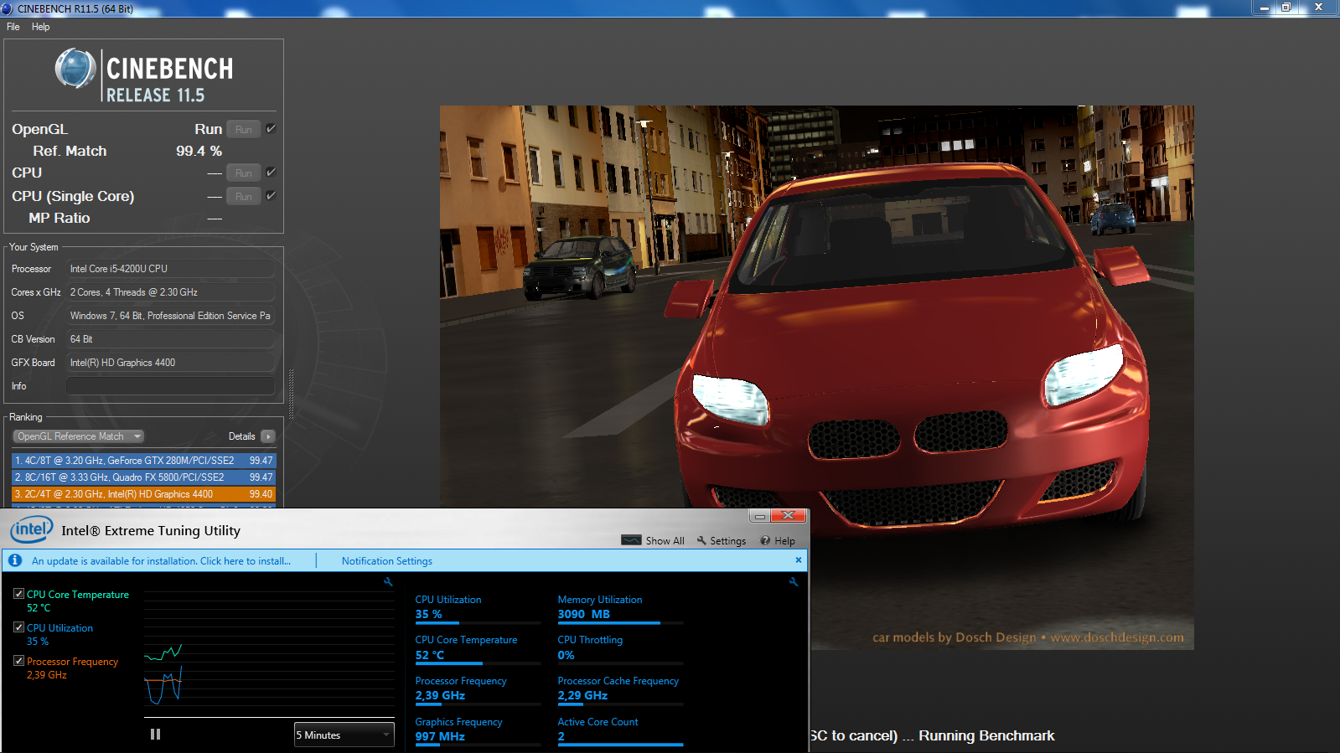Image resolution: width=1340 pixels, height=753 pixels.
Task: Open Settings in Intel Extreme Tuning Utility
Action: point(722,541)
